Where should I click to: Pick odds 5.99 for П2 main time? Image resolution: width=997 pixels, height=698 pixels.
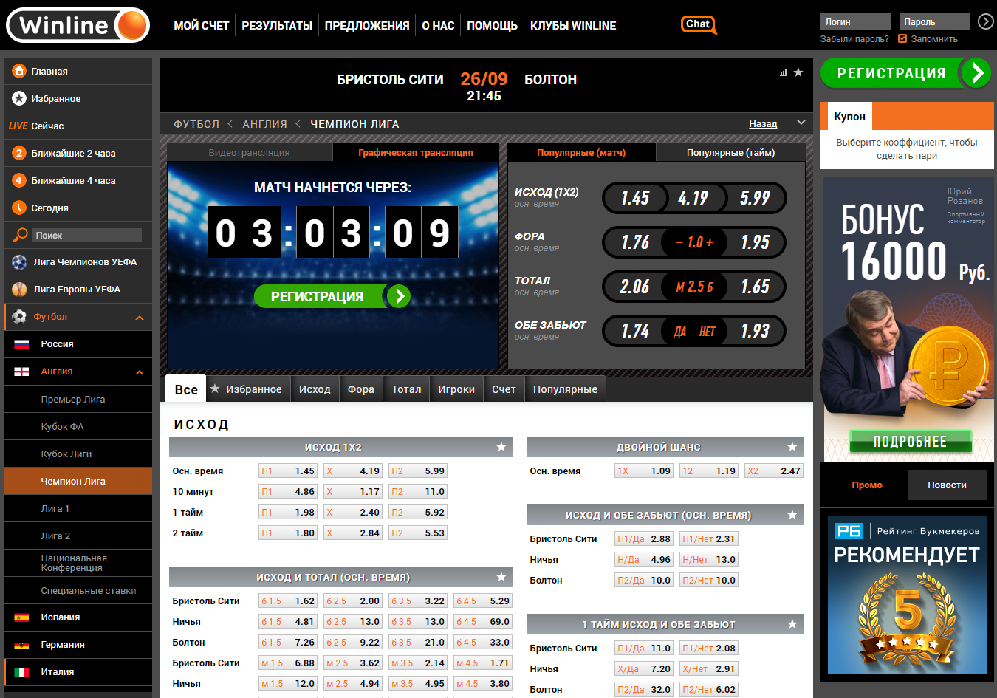[x=418, y=471]
